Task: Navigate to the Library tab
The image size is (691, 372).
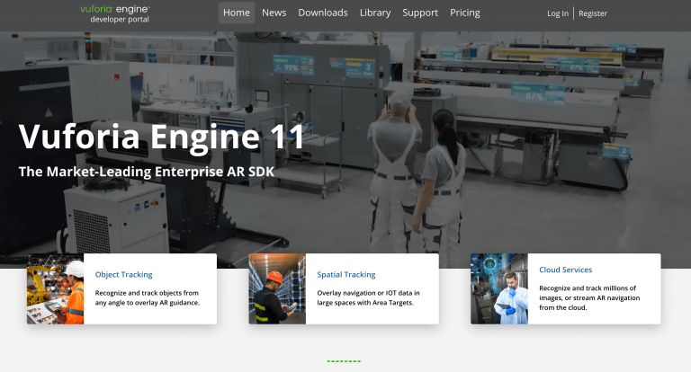Action: [x=375, y=13]
